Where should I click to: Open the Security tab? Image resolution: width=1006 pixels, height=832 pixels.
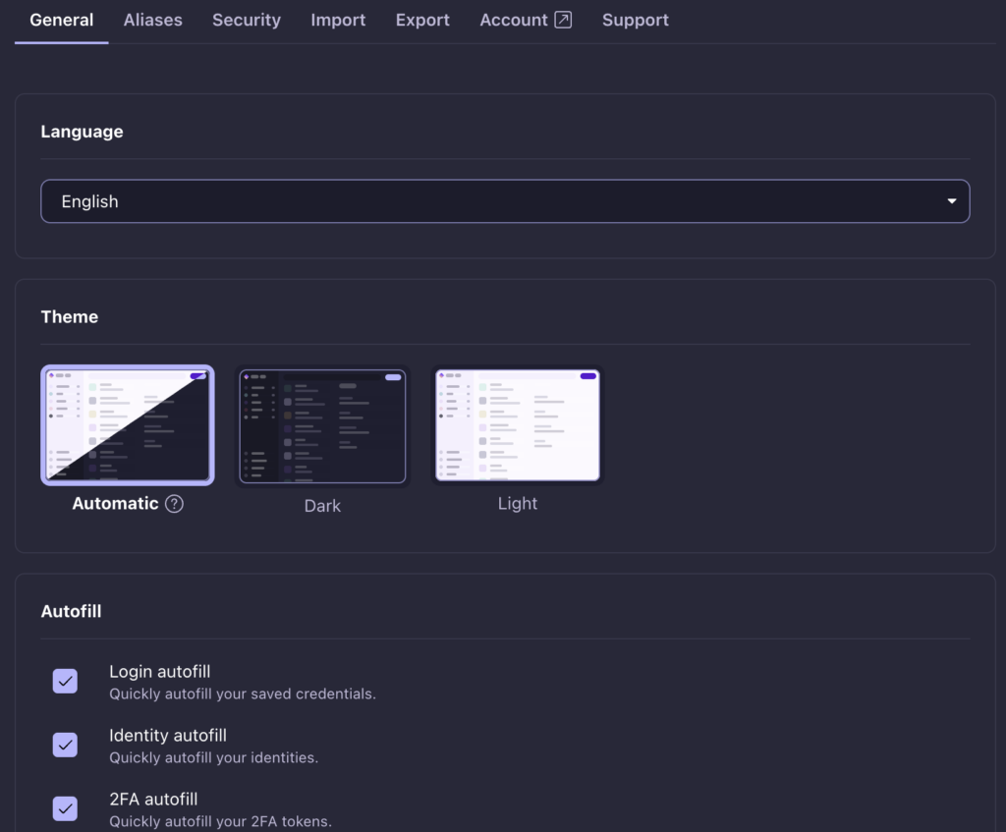coord(247,20)
